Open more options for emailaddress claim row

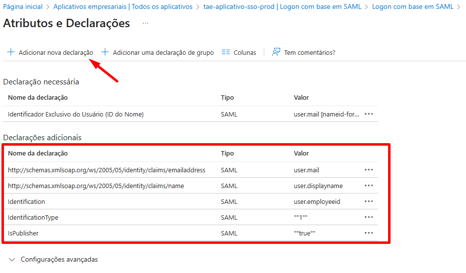point(369,169)
